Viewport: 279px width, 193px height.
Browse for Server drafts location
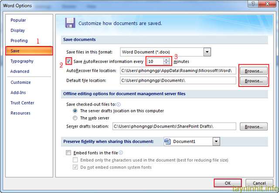[x=253, y=127]
